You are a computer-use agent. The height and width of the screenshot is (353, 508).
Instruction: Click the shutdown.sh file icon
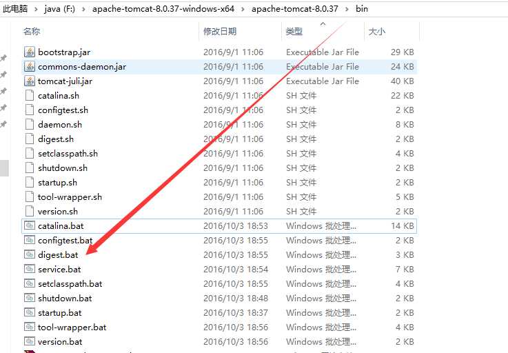[x=30, y=168]
